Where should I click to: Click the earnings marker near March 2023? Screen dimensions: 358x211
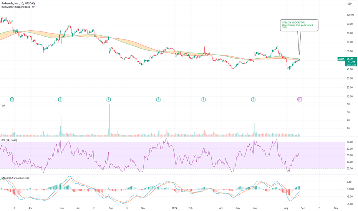(12, 99)
